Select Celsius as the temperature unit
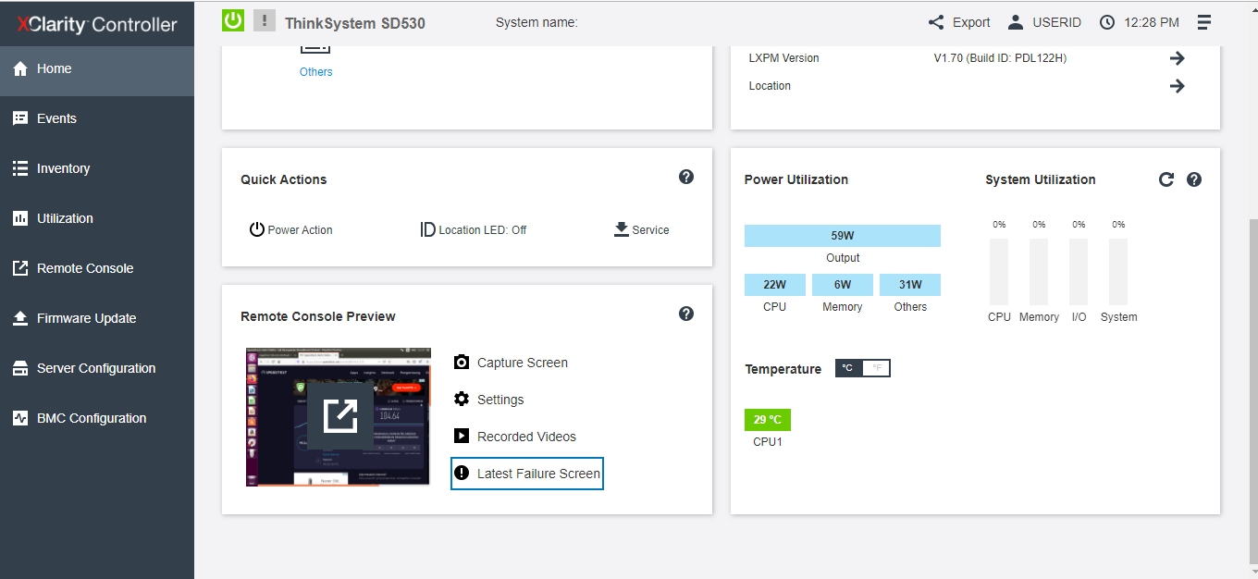This screenshot has width=1258, height=579. click(848, 367)
